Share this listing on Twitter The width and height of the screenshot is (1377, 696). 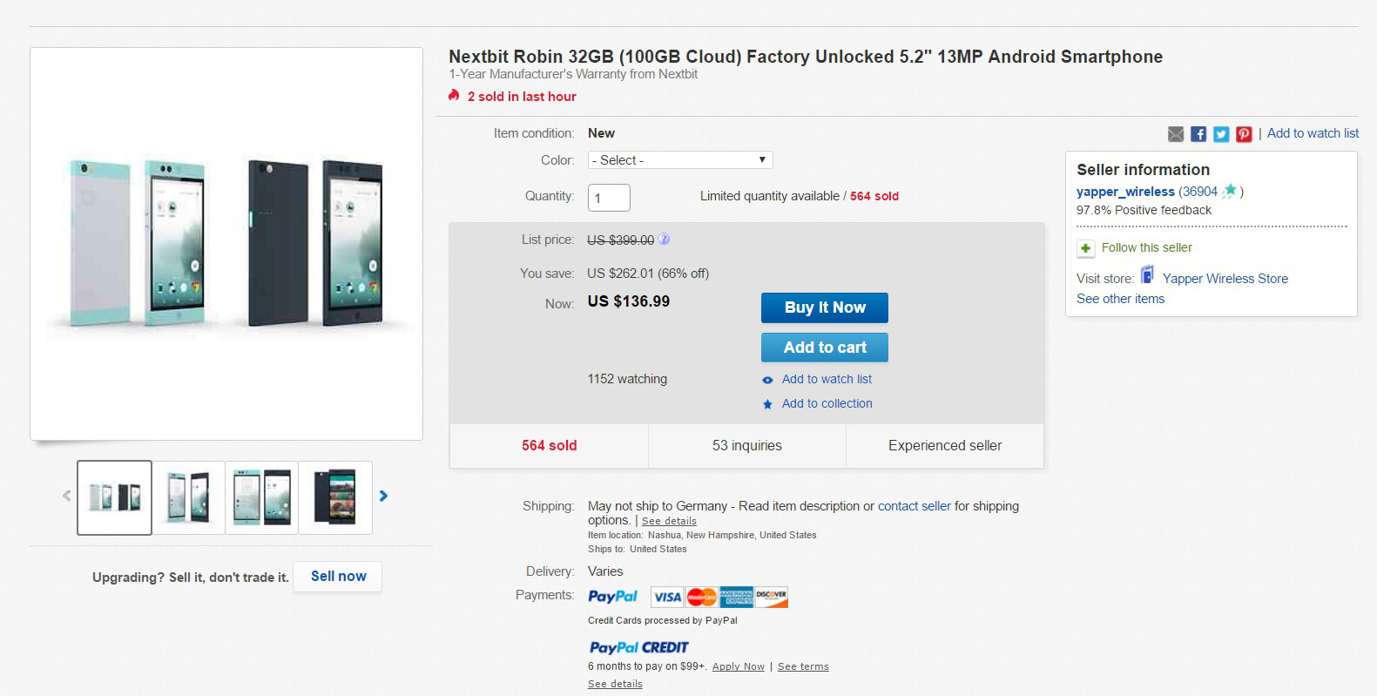pyautogui.click(x=1221, y=134)
